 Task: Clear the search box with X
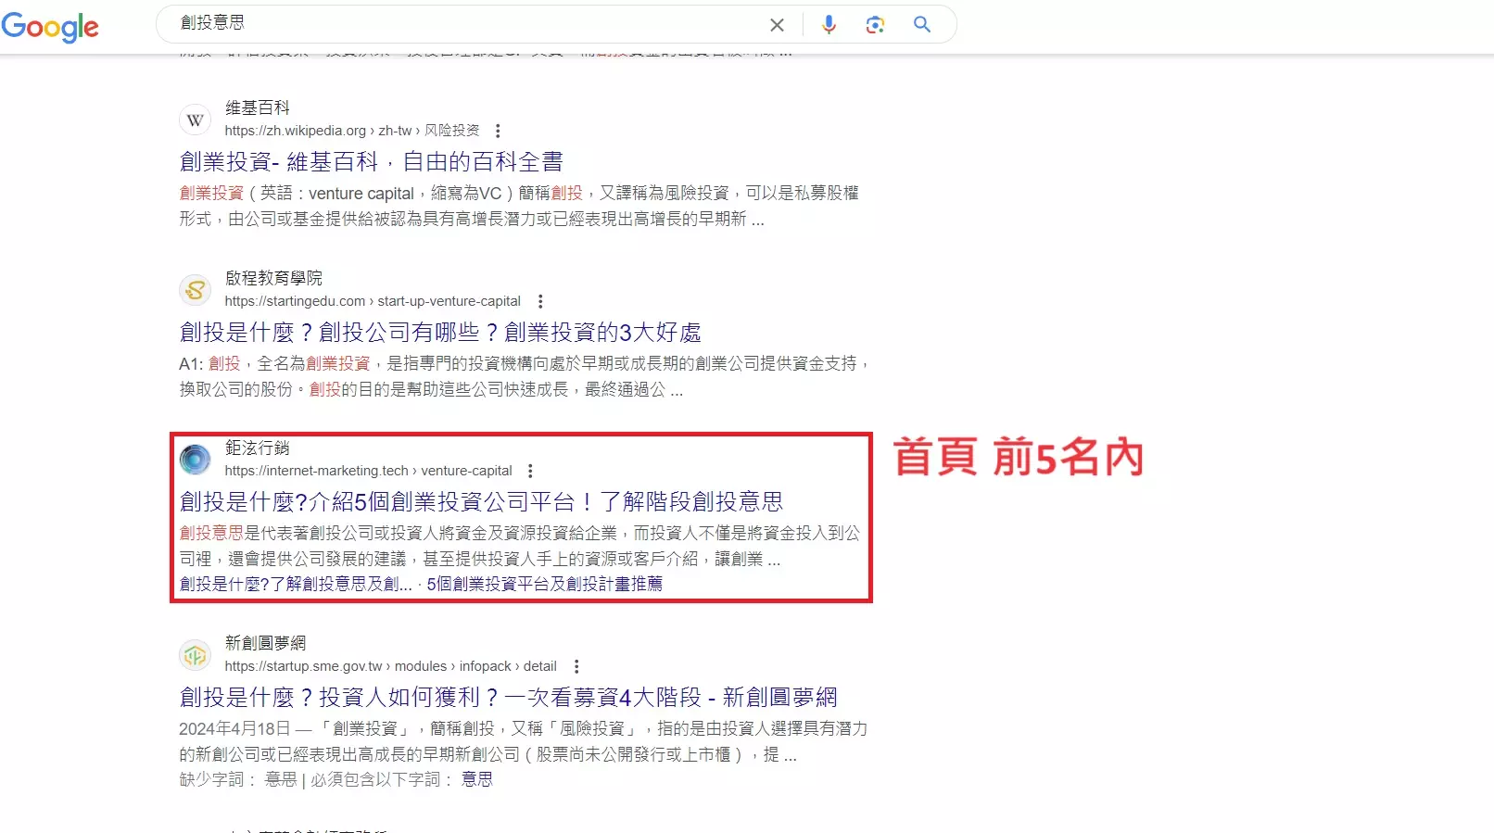777,25
